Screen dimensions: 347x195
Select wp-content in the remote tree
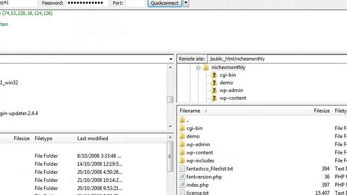(233, 98)
